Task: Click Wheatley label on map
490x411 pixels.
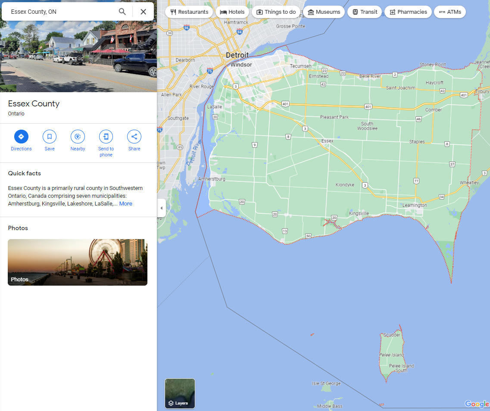Action: click(x=469, y=183)
